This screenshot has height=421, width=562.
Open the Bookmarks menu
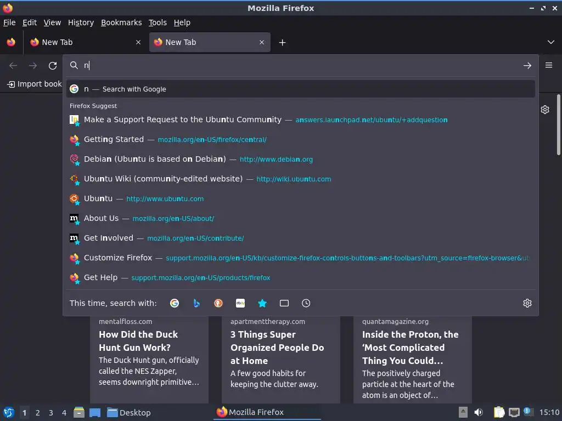(x=121, y=22)
